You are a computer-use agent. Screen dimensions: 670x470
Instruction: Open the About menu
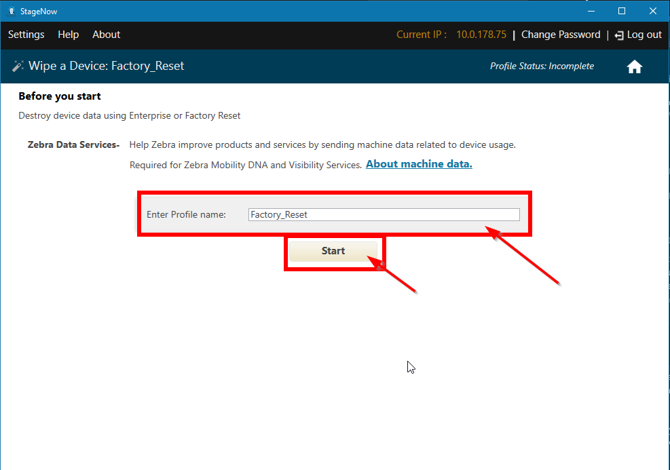(106, 35)
